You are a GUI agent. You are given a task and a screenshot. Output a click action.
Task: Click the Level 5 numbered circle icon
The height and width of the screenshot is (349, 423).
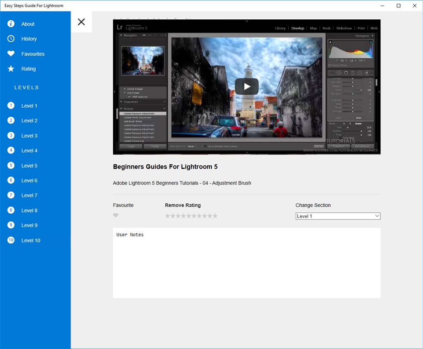(11, 165)
